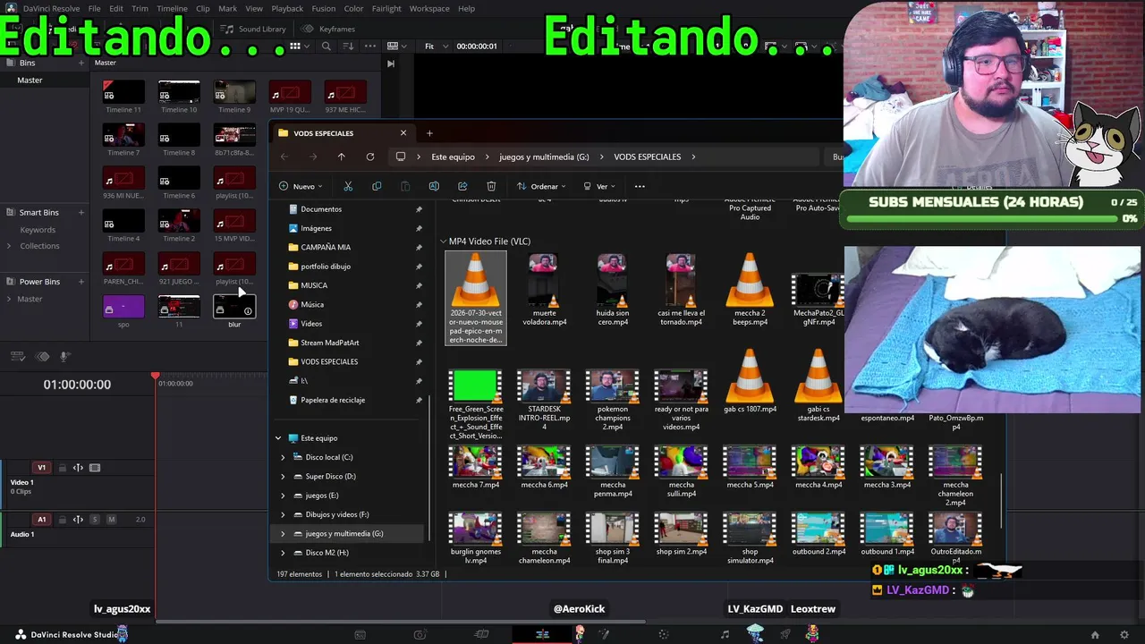Click the Copy icon in Explorer toolbar
Image resolution: width=1145 pixels, height=644 pixels.
(377, 186)
